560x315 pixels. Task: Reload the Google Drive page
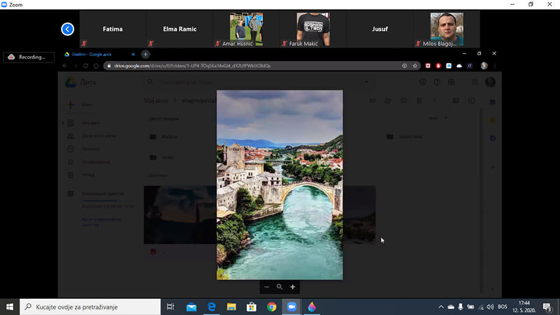[86, 66]
